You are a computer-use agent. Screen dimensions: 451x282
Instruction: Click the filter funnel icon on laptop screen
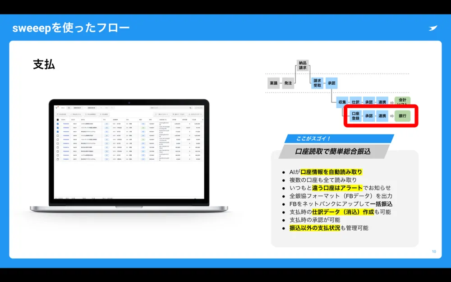tap(56, 108)
